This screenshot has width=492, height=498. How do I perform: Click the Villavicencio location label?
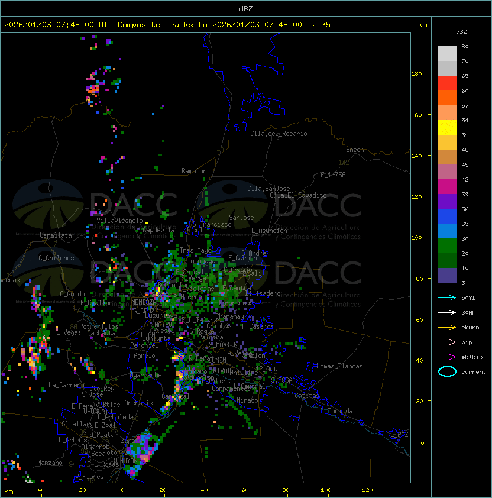(119, 221)
